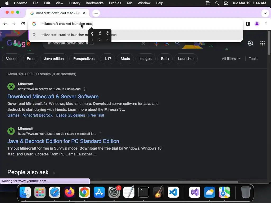Viewport: 271px width, 203px height.
Task: Launch Safari from the Dock
Action: tap(55, 192)
